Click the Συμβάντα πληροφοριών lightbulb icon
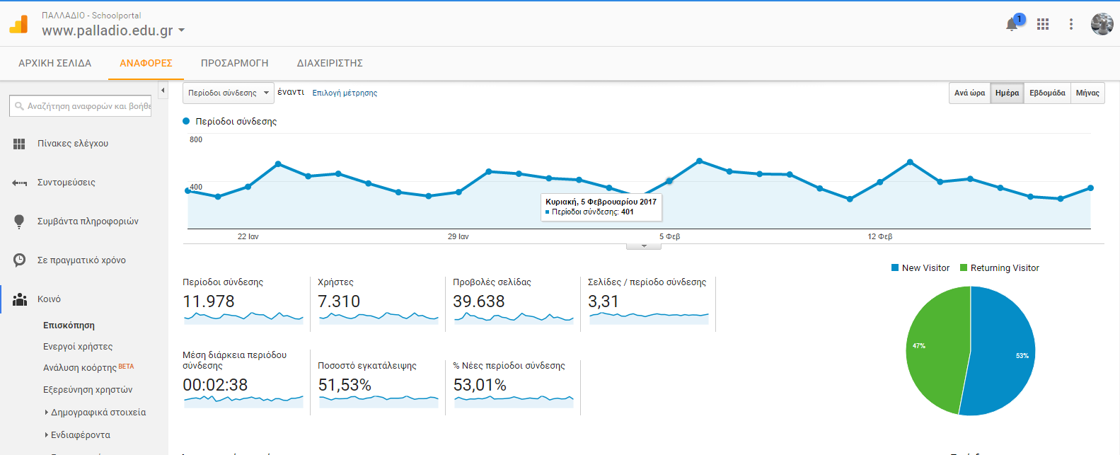Screen dimensions: 1120x455 [x=19, y=221]
